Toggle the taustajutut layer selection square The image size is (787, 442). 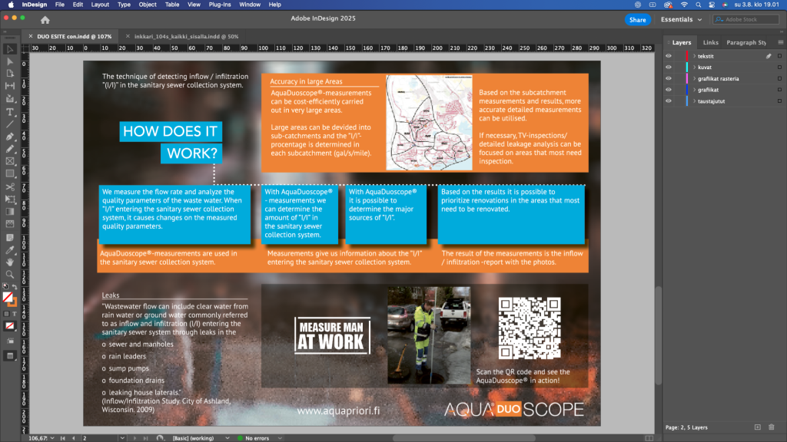[779, 101]
